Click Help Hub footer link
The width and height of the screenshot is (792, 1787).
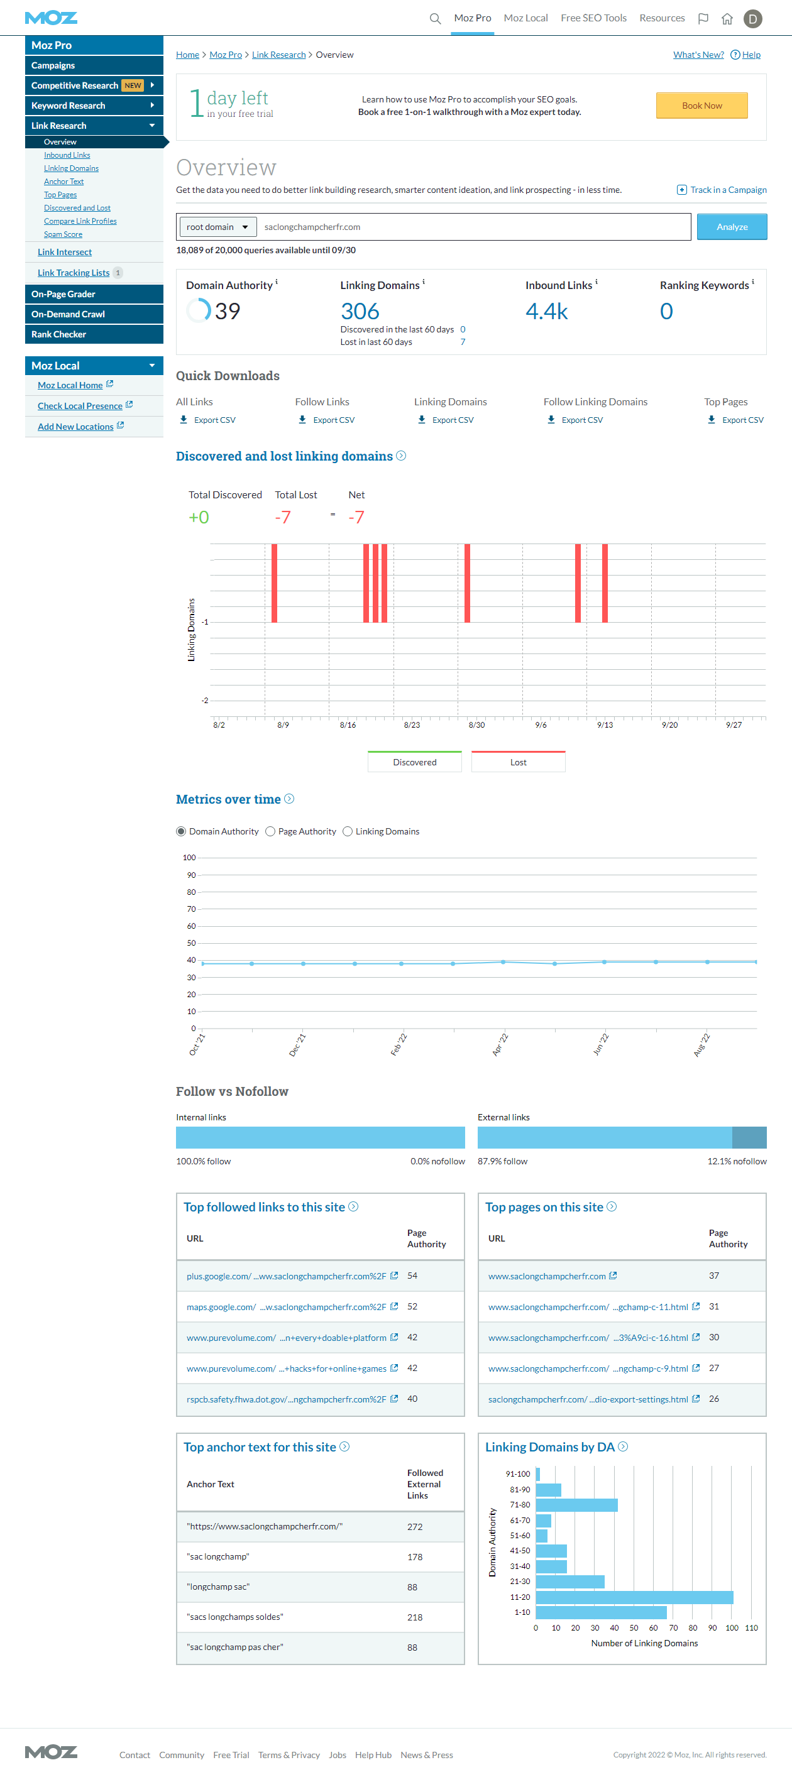pos(373,1754)
